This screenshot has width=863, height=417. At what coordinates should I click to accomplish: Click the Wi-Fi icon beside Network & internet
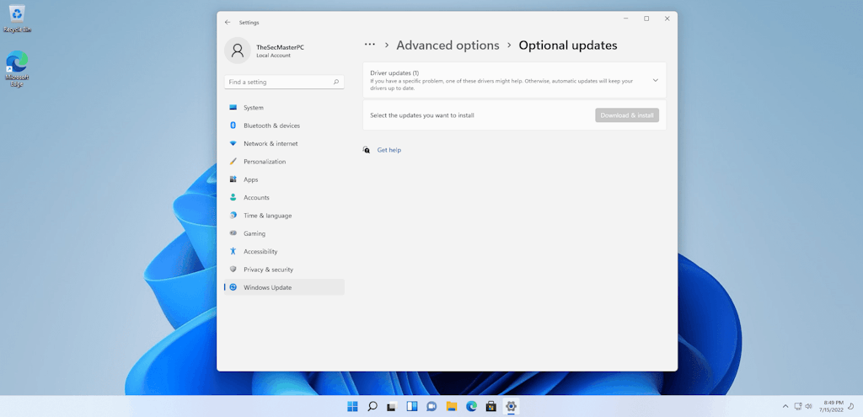(x=233, y=143)
